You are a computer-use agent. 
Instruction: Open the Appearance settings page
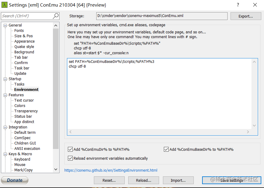(x=25, y=41)
